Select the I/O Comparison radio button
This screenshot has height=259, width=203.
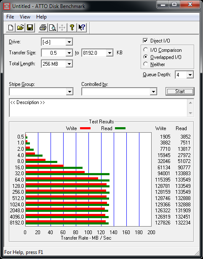146,50
